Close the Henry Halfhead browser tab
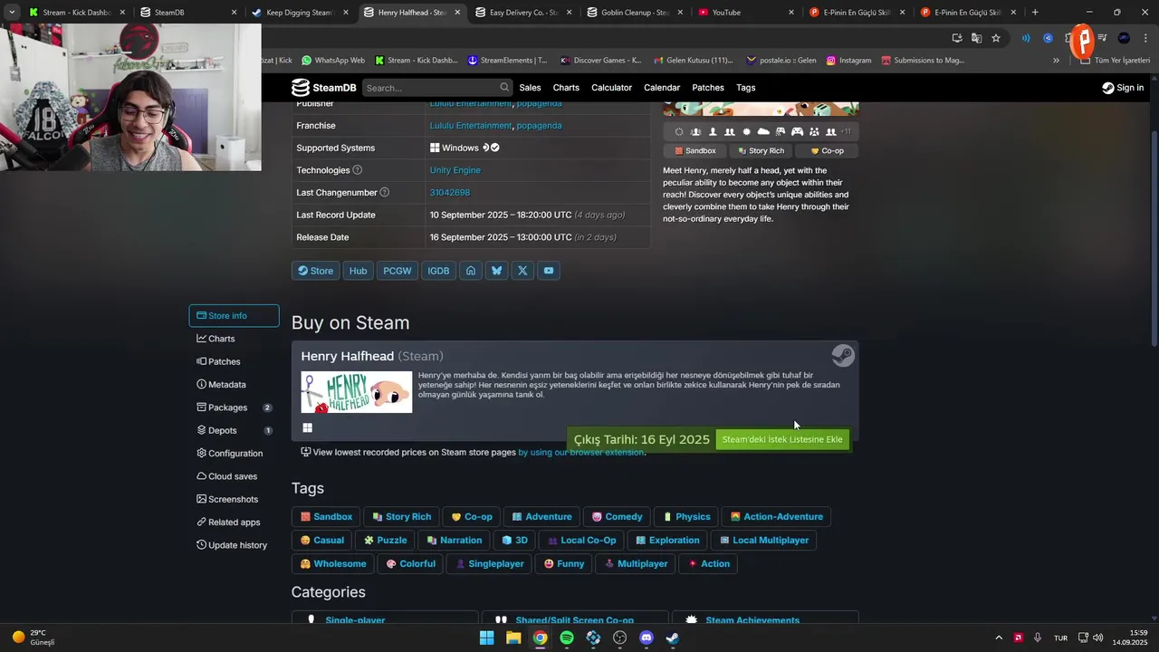The image size is (1159, 652). 457,13
